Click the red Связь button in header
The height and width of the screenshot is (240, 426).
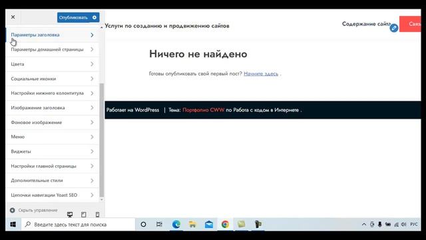point(410,24)
